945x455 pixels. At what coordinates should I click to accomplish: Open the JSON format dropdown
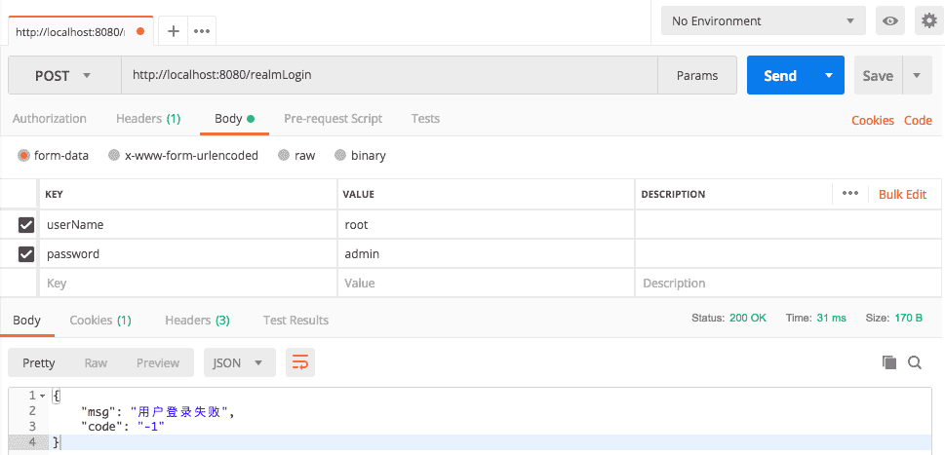(x=239, y=362)
